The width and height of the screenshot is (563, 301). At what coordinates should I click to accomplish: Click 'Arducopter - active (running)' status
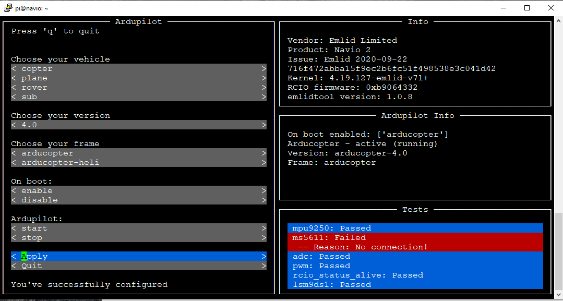click(x=362, y=143)
